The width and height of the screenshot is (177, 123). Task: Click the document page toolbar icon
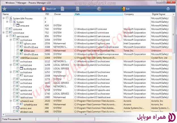pos(62,9)
